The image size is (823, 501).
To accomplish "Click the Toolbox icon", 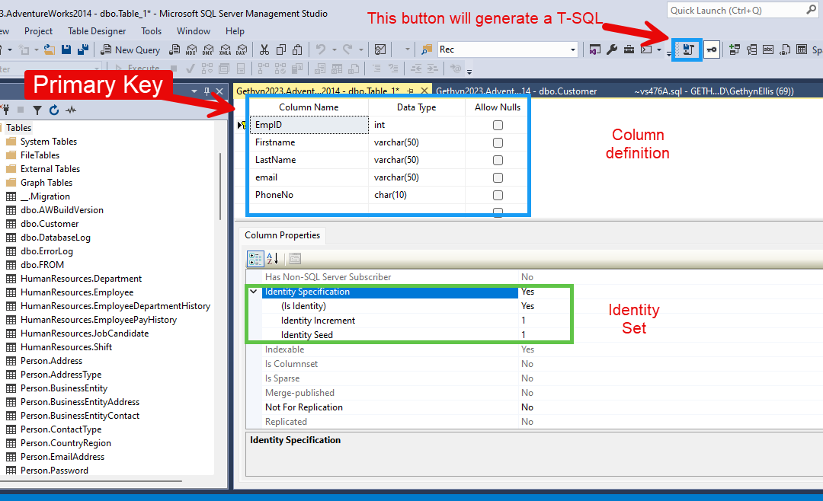I will point(629,49).
